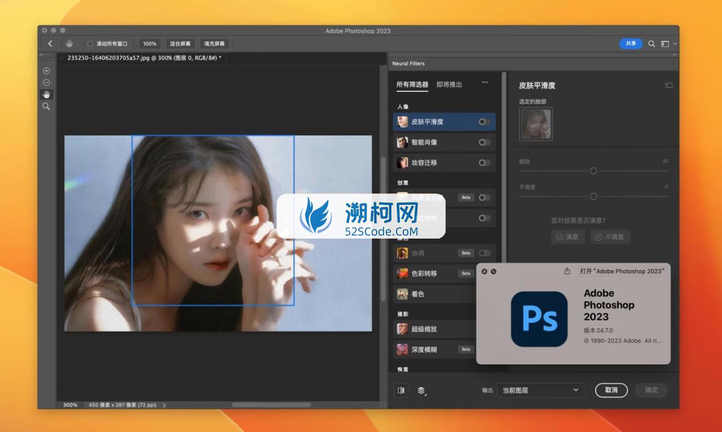The image size is (722, 432).
Task: Click the 深度模糊 filter thumbnail icon
Action: (x=402, y=349)
